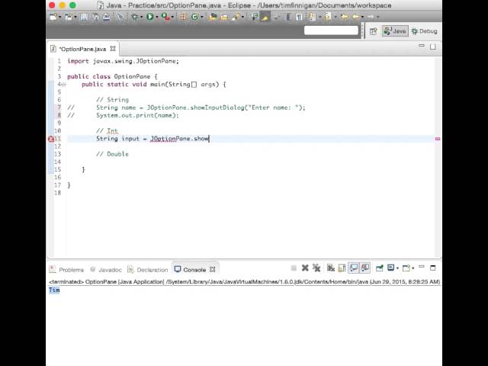Click the Debug bug icon in the toolbar
The width and height of the screenshot is (488, 366).
click(134, 17)
